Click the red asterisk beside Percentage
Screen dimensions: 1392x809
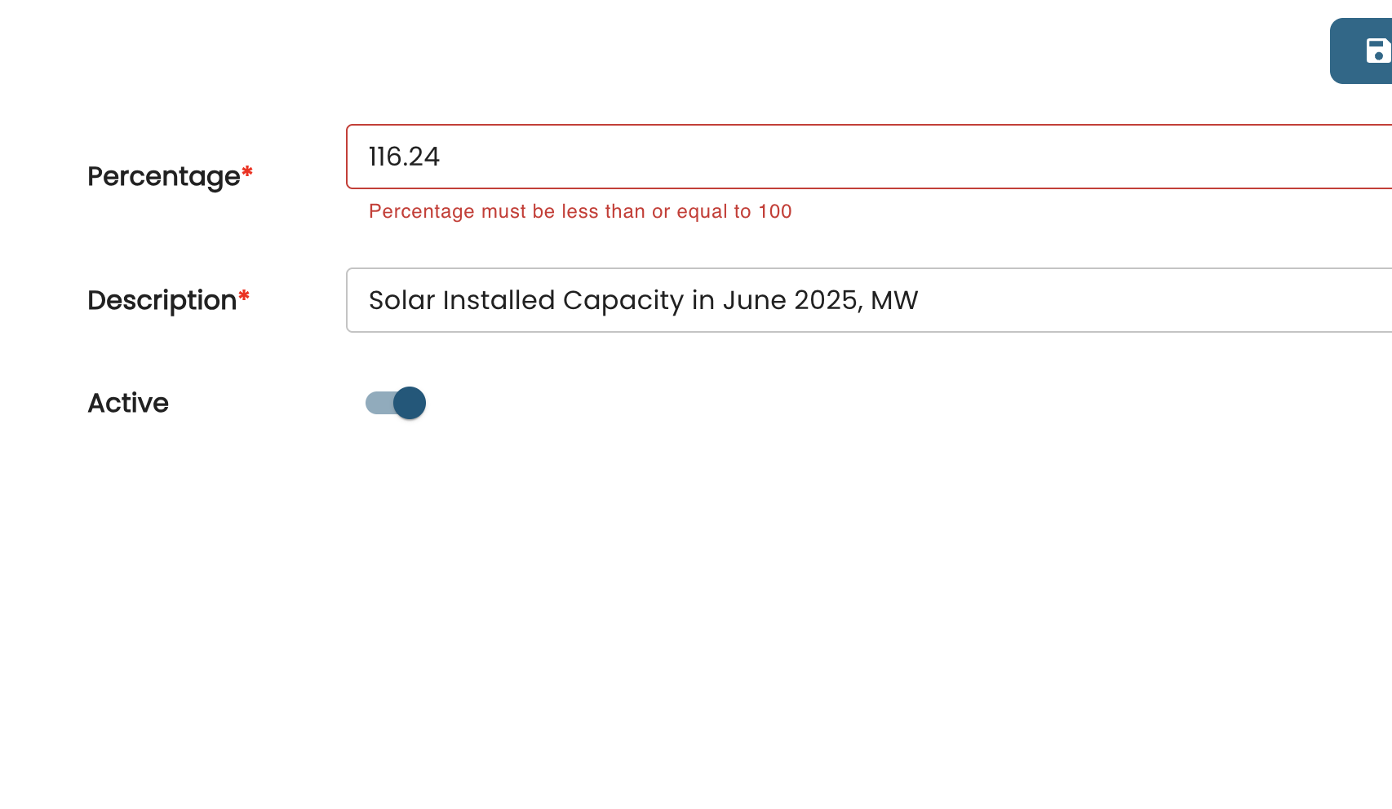tap(247, 172)
